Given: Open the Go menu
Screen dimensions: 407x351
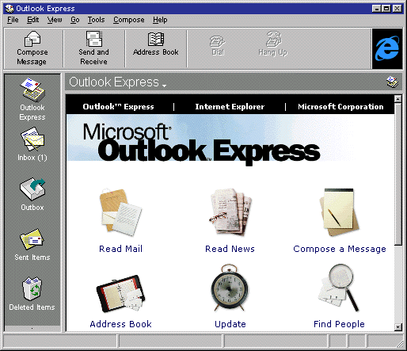Looking at the screenshot, I should [75, 20].
